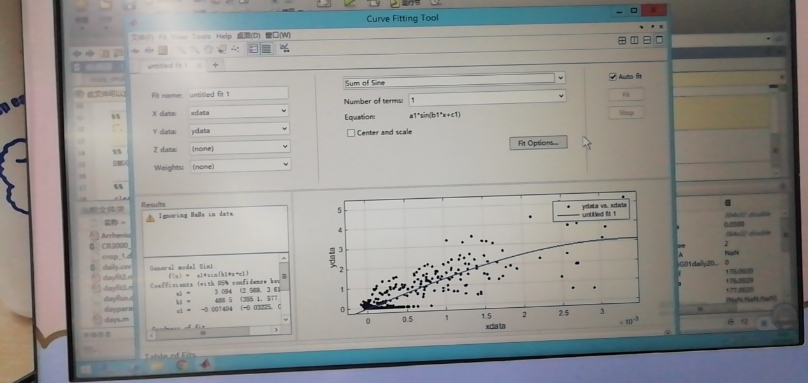Viewport: 808px width, 383px height.
Task: Click the 'untitled fit 1' legend entry
Action: click(x=598, y=215)
